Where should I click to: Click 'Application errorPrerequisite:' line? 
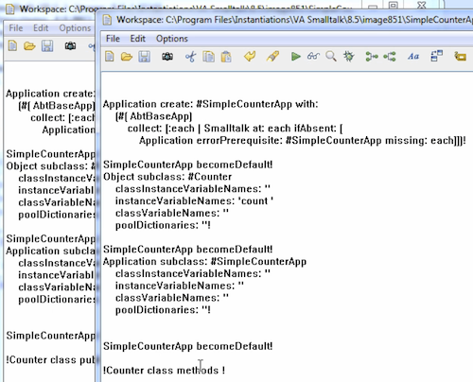(303, 140)
